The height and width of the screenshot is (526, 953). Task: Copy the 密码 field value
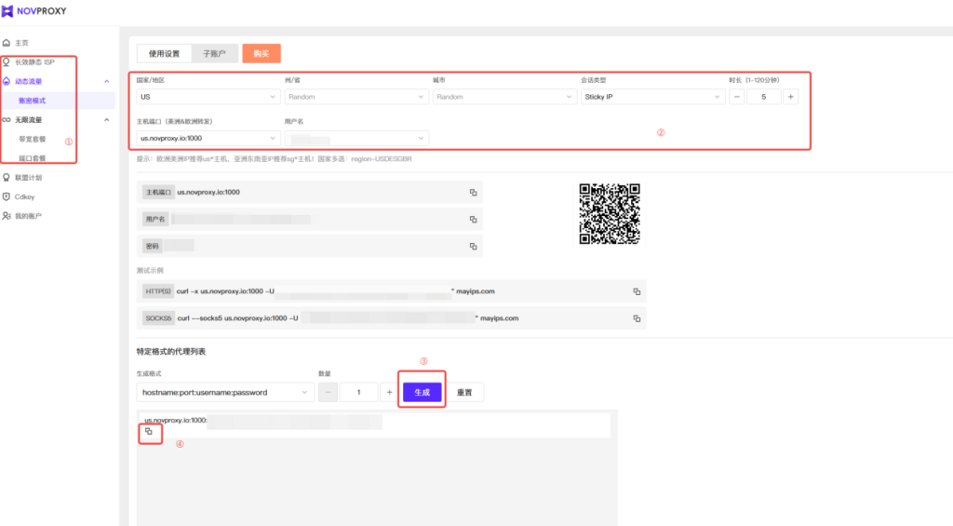[473, 247]
